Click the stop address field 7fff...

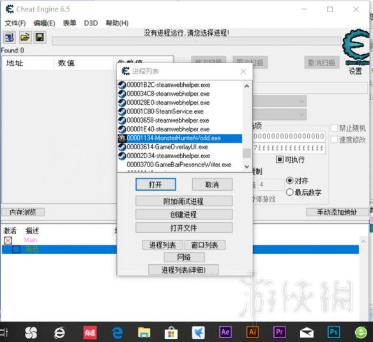tap(289, 148)
